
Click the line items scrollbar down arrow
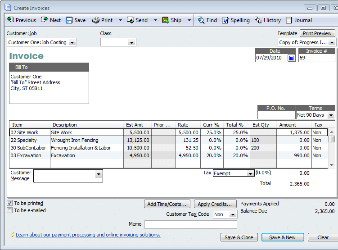pos(332,165)
